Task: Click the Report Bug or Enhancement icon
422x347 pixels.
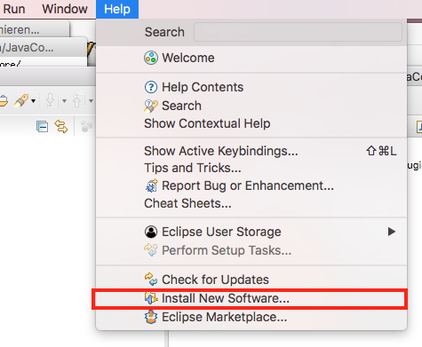Action: 151,186
